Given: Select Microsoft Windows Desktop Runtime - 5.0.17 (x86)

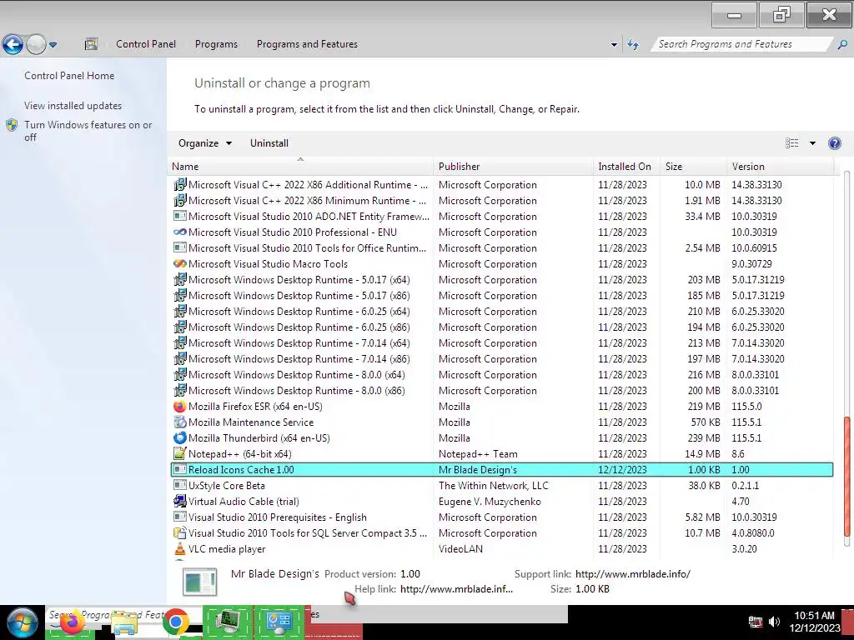Looking at the screenshot, I should tap(501, 296).
